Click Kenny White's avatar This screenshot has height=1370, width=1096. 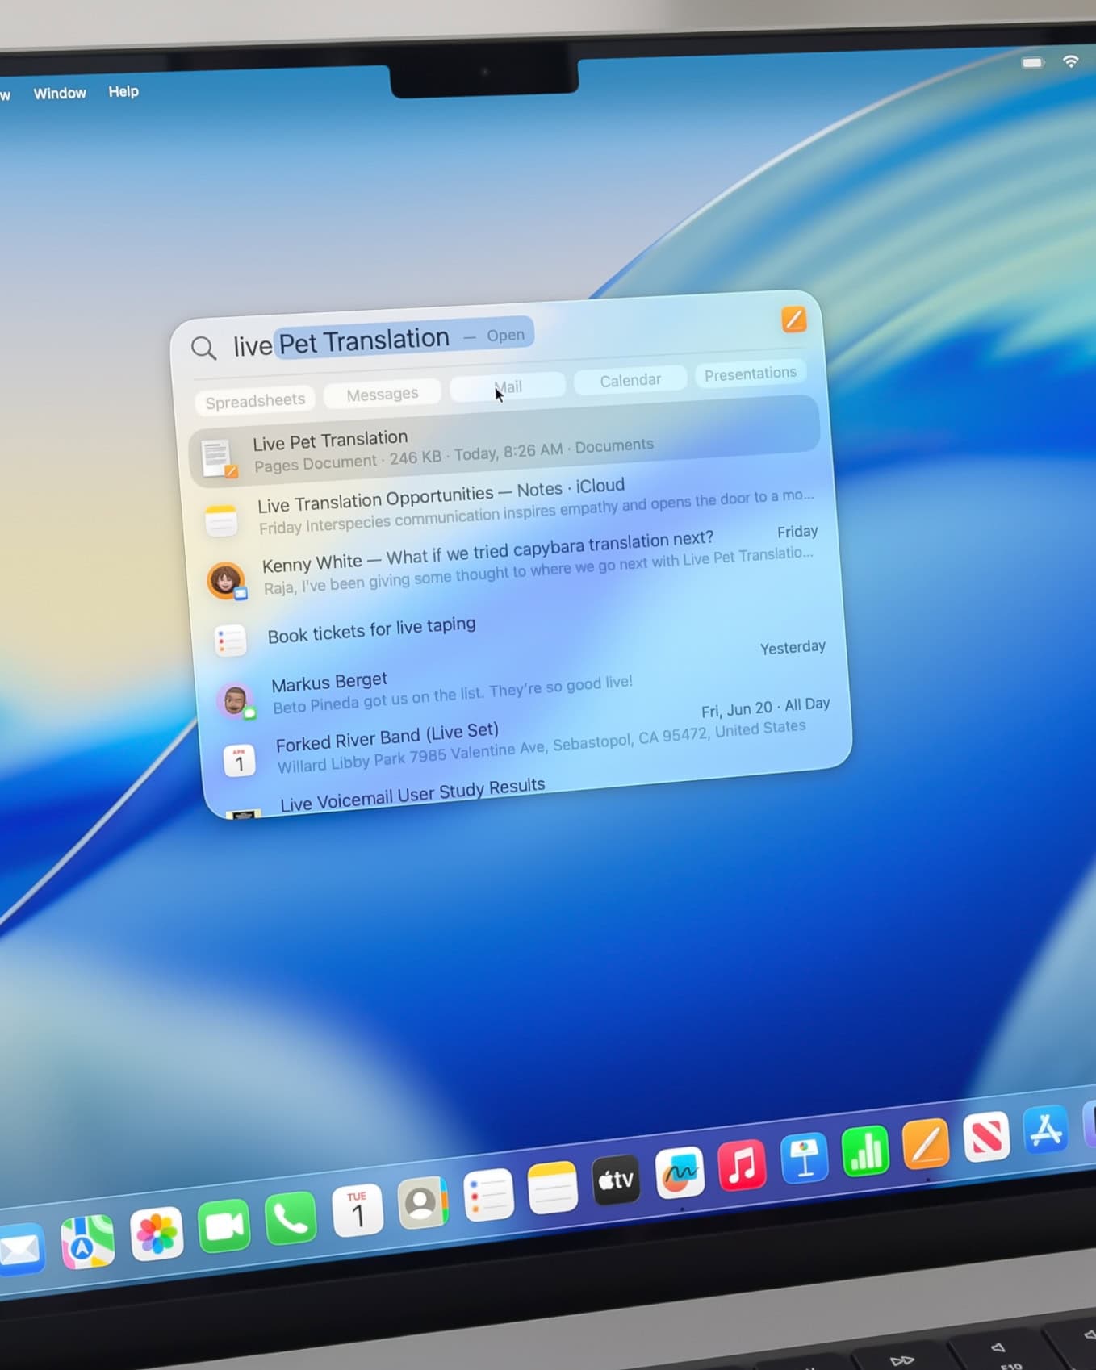coord(226,580)
